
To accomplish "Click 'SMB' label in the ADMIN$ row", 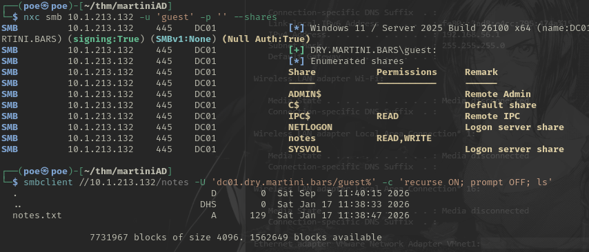I will 10,94.
